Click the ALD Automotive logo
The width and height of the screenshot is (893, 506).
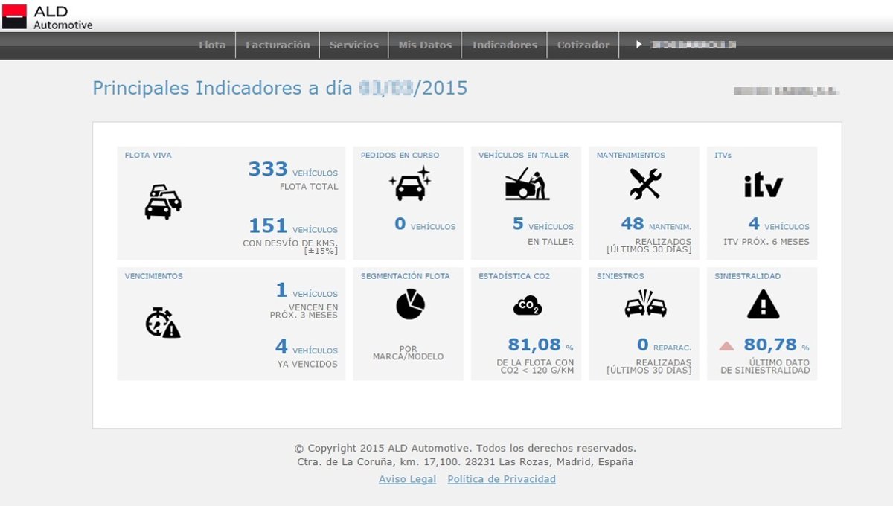48,16
